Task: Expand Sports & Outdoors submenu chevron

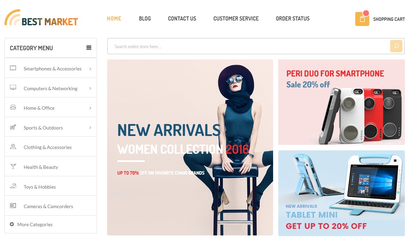Action: tap(90, 127)
